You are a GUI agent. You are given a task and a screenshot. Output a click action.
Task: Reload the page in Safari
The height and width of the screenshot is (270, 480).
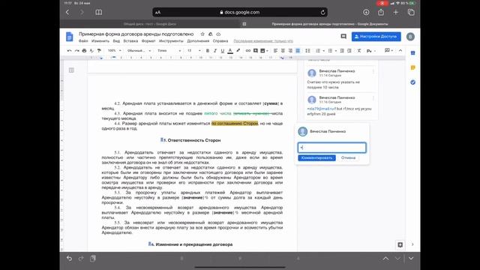click(x=322, y=12)
